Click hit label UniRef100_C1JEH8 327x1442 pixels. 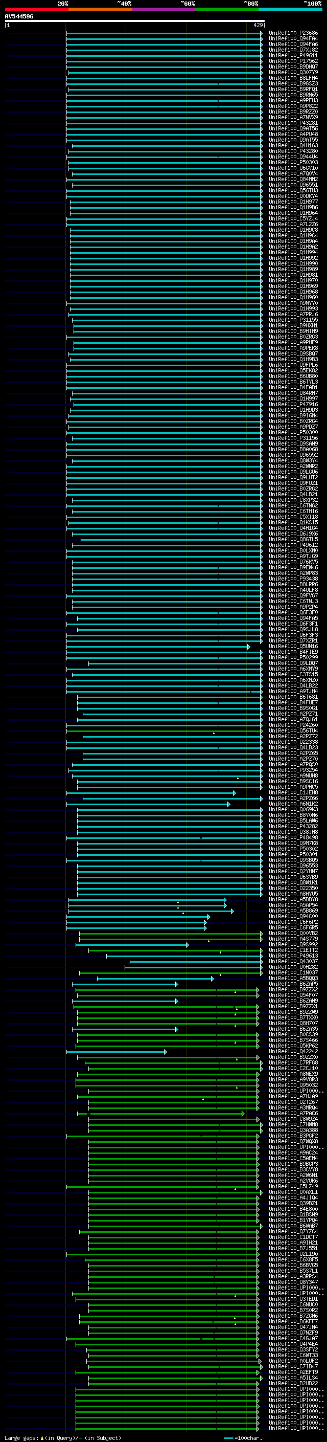pos(293,793)
